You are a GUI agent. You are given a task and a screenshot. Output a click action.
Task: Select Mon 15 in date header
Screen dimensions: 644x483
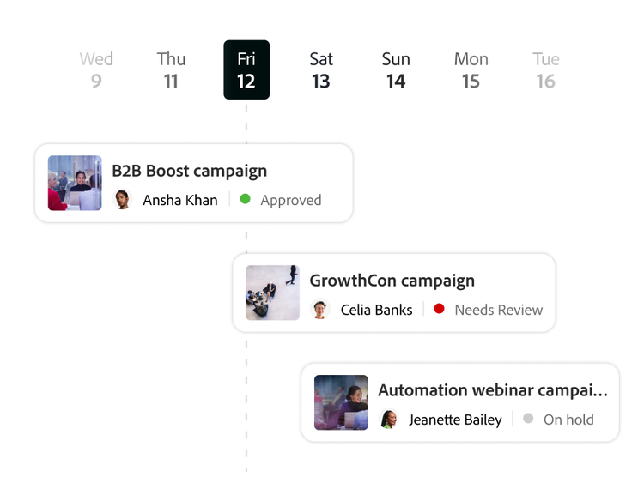[471, 70]
